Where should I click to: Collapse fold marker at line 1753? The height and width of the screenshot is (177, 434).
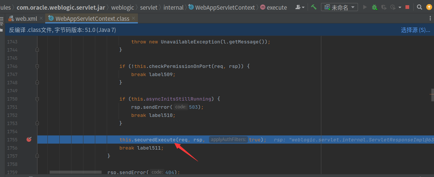37,123
